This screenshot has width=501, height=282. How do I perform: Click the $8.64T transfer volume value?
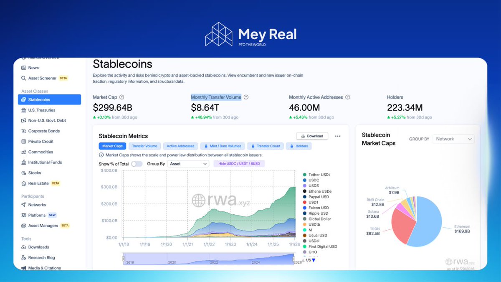point(205,107)
